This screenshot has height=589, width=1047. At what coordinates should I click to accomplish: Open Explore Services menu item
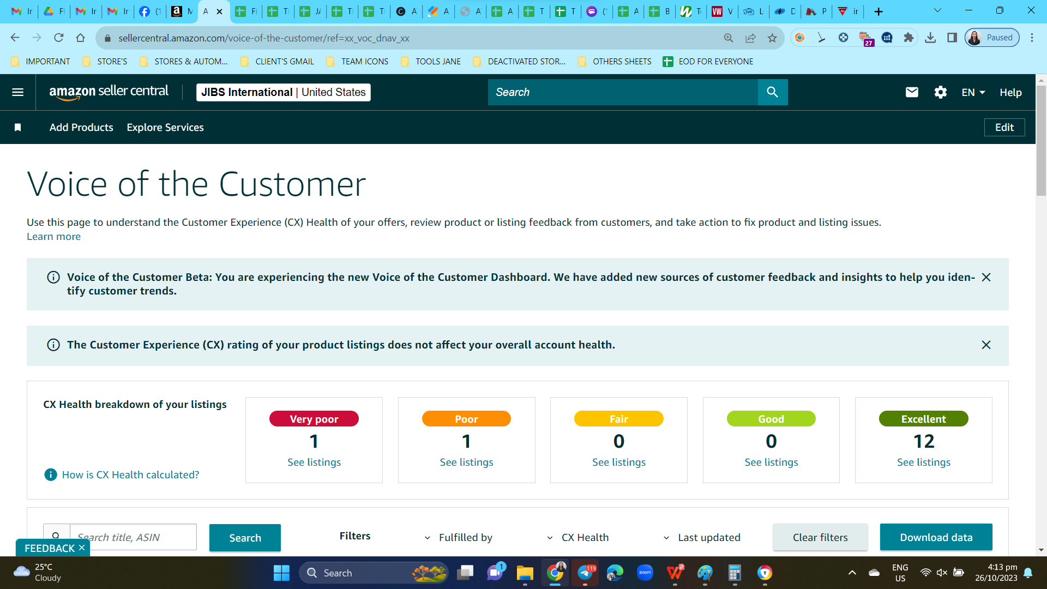pos(165,128)
